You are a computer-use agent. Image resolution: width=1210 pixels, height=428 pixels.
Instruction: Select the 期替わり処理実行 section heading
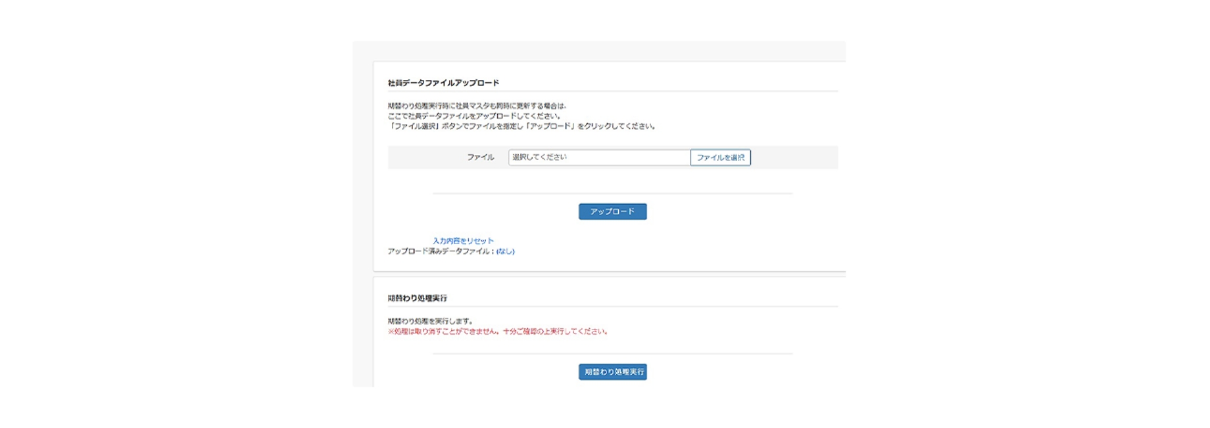pos(417,298)
